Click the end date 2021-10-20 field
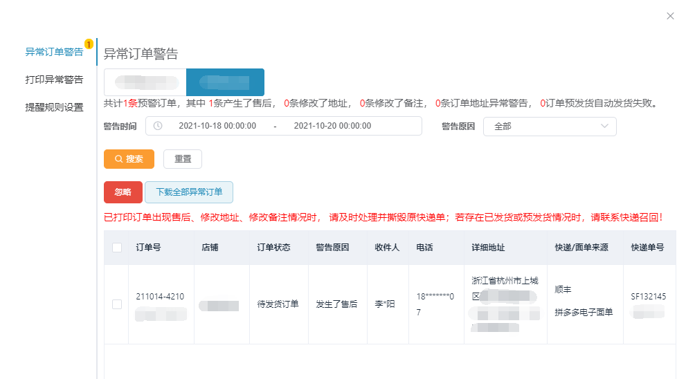This screenshot has width=686, height=379. click(x=332, y=126)
